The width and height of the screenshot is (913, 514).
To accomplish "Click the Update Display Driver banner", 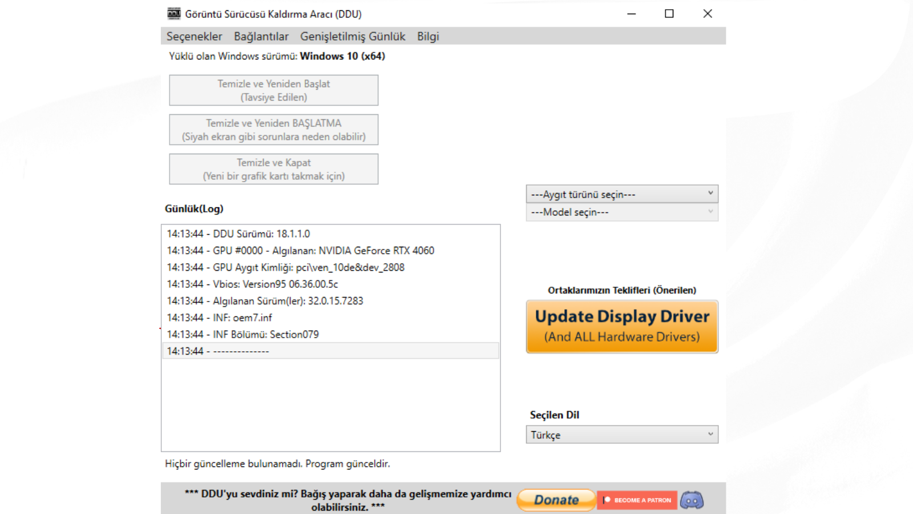I will tap(621, 327).
